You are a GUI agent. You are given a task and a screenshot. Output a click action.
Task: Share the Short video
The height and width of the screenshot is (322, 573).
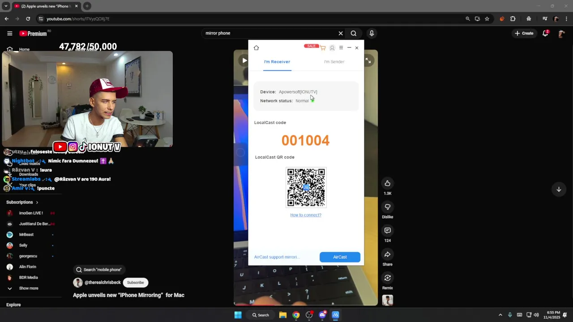387,254
